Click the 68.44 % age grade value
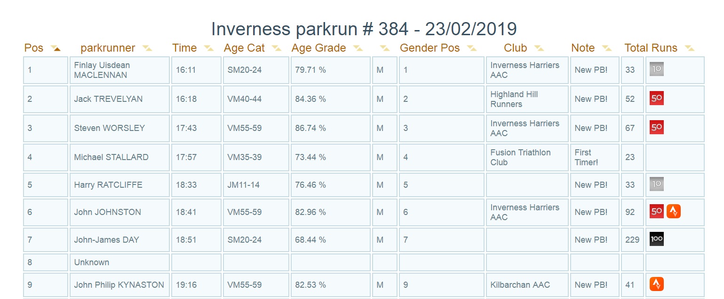Viewport: 724px width, 299px height. 310,240
